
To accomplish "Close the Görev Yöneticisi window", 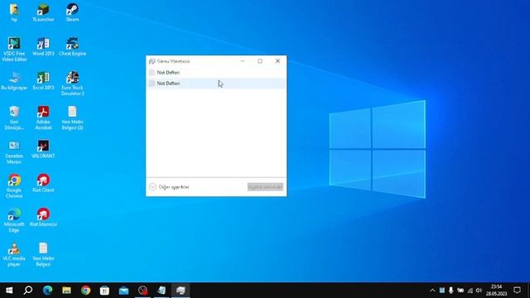I will [x=277, y=61].
